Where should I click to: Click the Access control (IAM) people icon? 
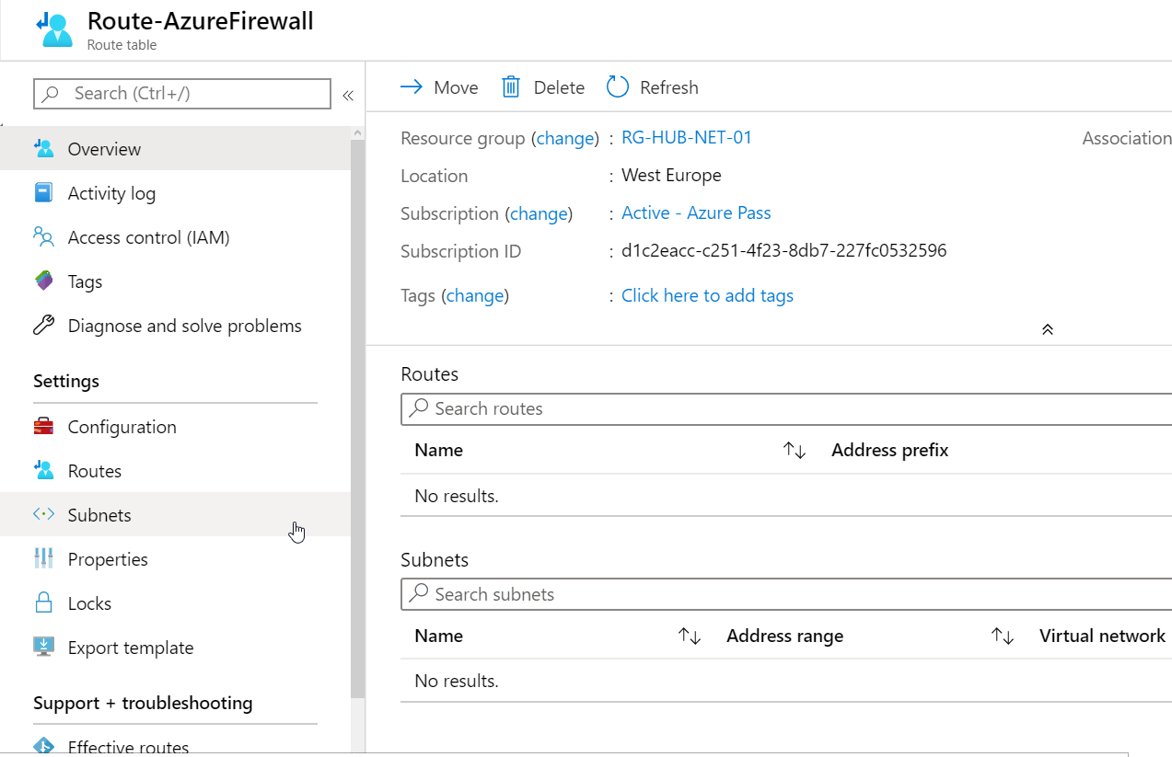click(x=43, y=236)
